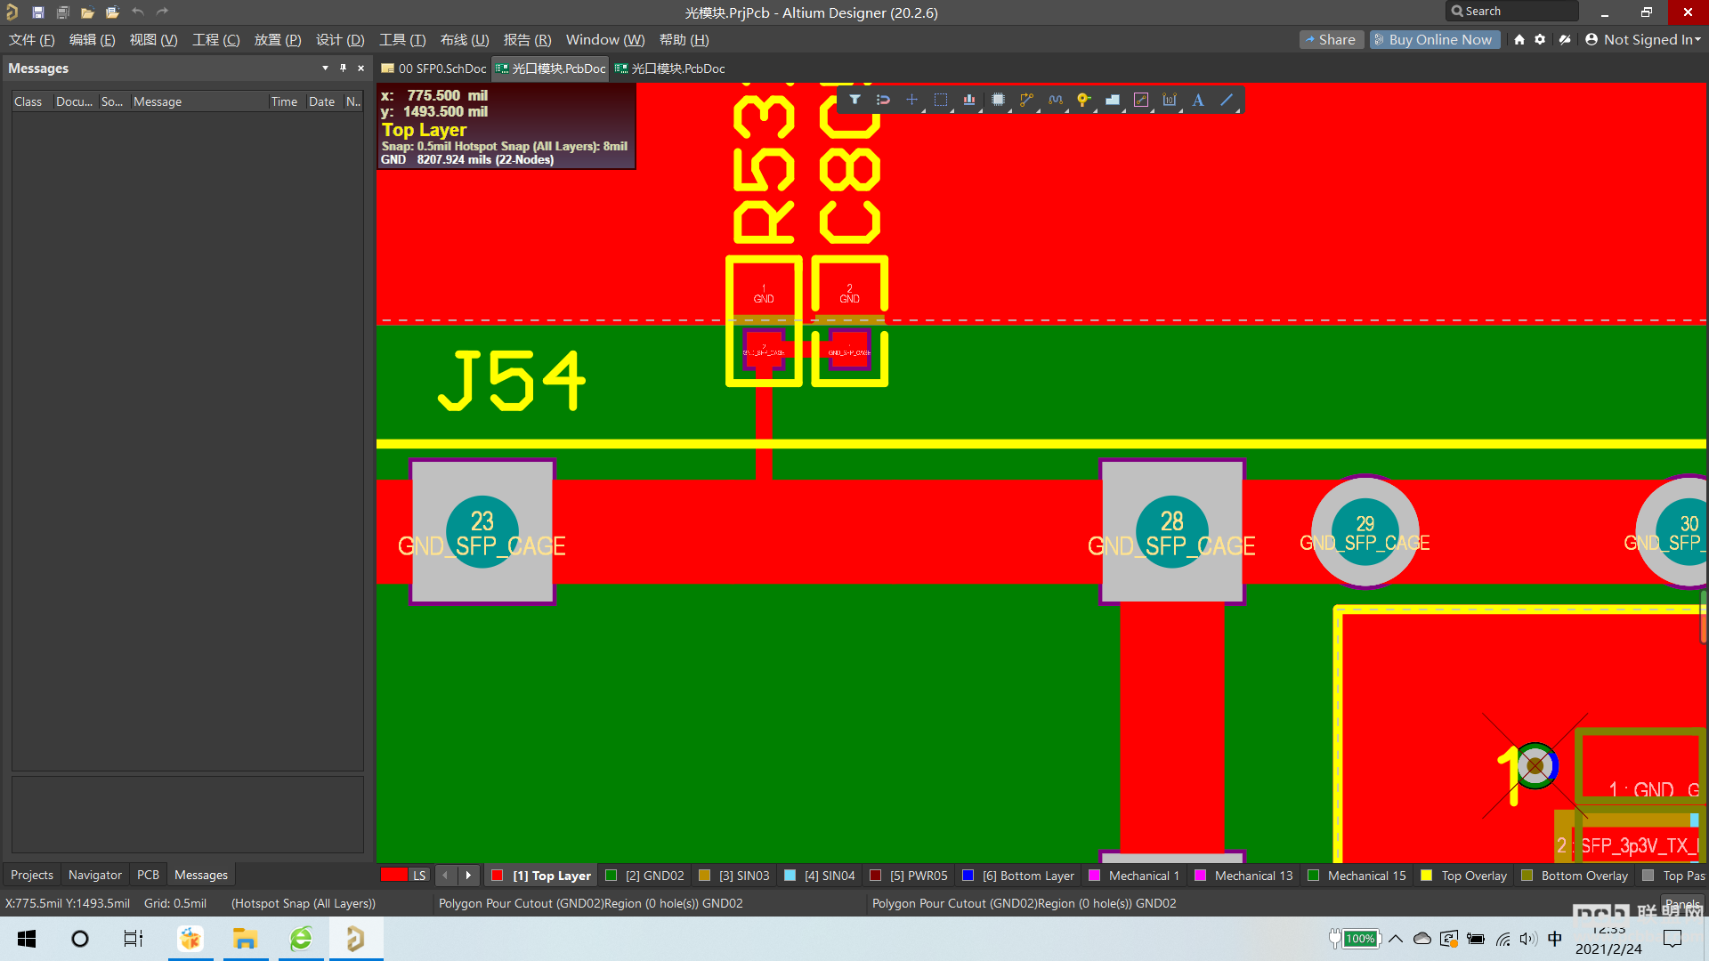
Task: Open Preferences via gear icon
Action: click(1540, 39)
